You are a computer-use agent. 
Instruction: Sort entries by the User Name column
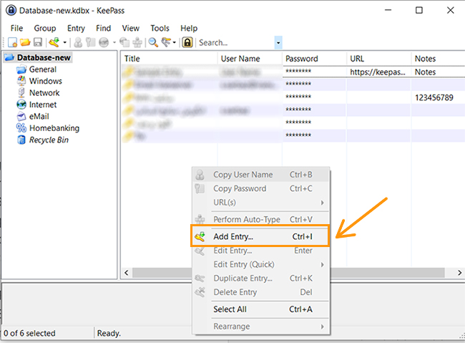(250, 59)
